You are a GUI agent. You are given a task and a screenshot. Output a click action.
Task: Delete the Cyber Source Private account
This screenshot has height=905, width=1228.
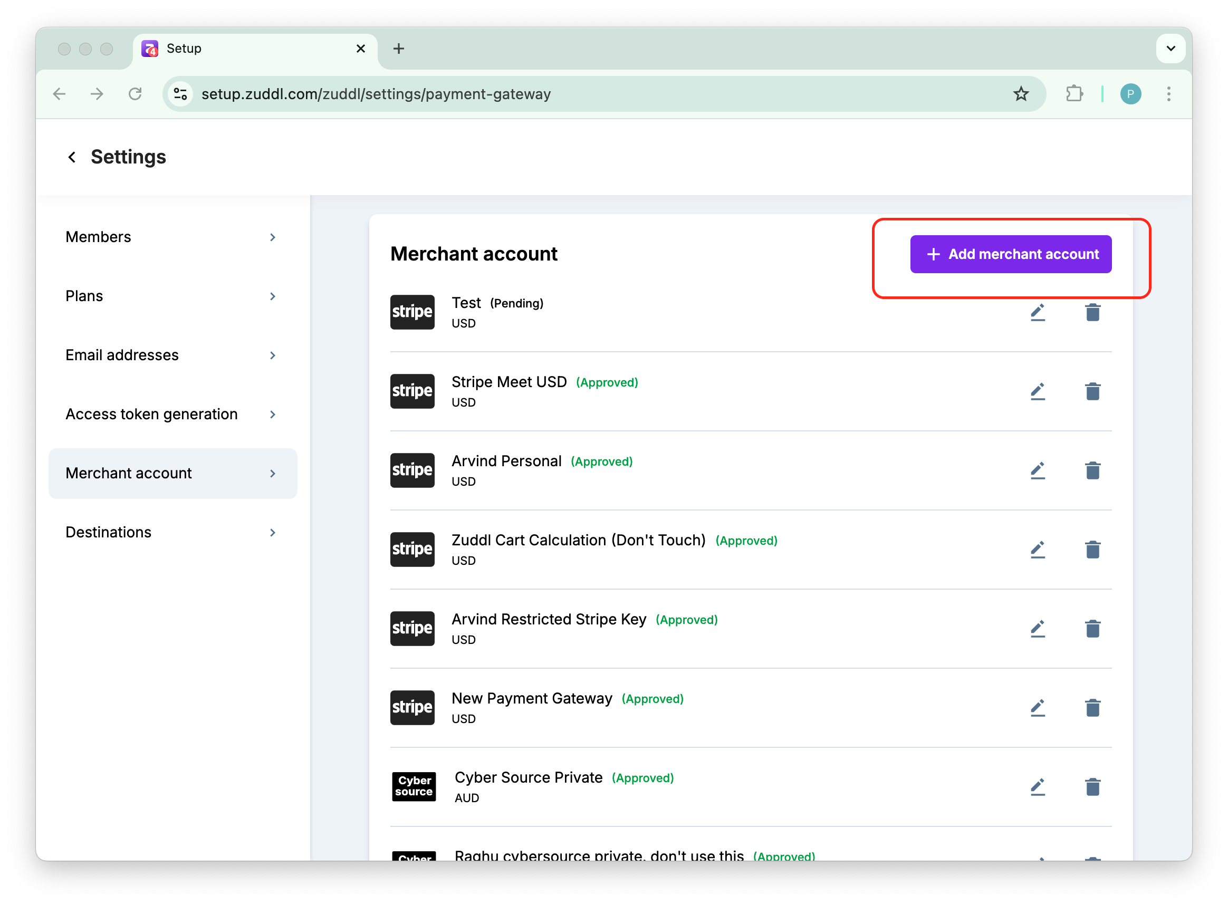point(1092,787)
